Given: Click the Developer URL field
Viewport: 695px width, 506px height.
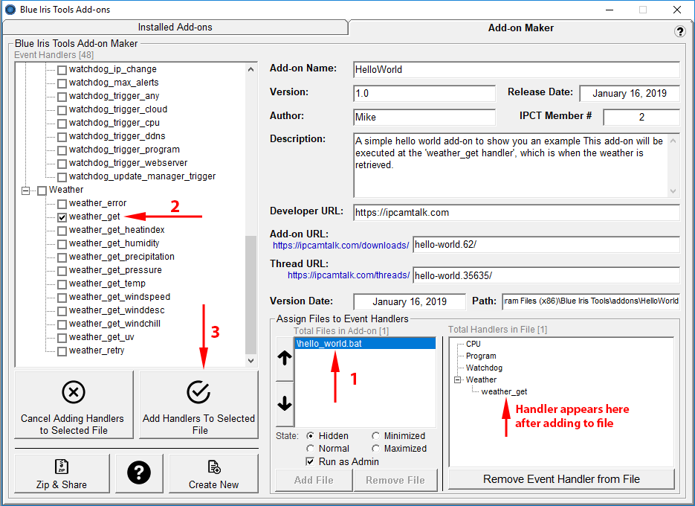Looking at the screenshot, I should point(517,213).
